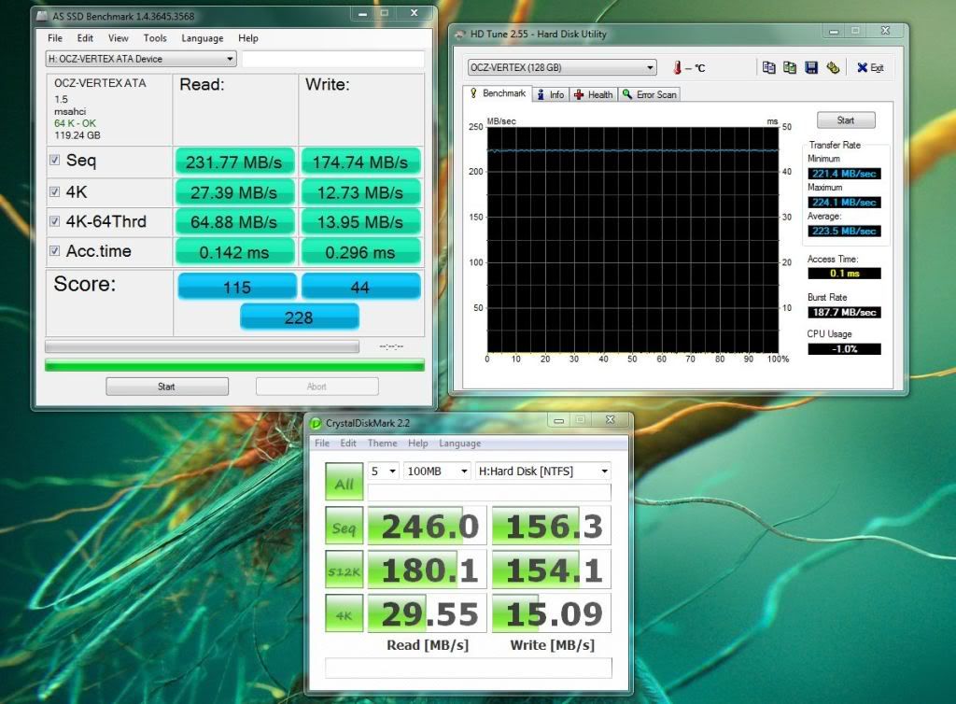The width and height of the screenshot is (956, 704).
Task: Click the HD Tune thermometer temperature icon
Action: pos(677,67)
